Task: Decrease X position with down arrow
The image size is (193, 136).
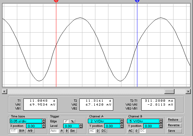Action: 44,127
